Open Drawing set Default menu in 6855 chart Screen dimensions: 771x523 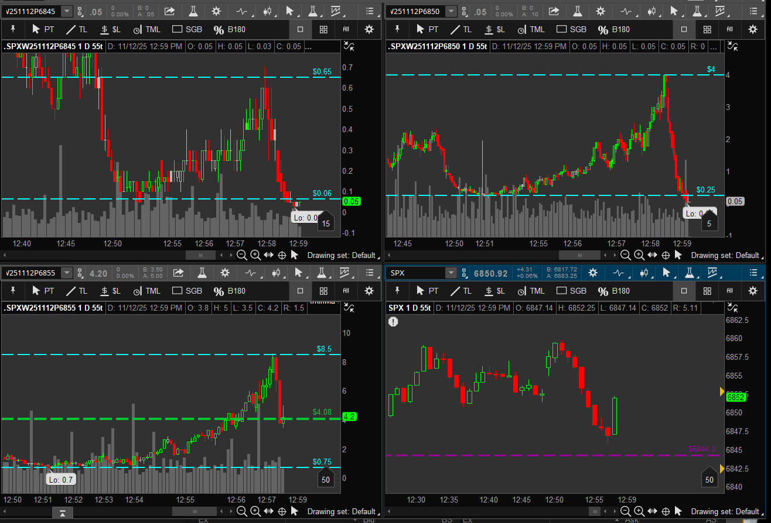click(x=344, y=511)
